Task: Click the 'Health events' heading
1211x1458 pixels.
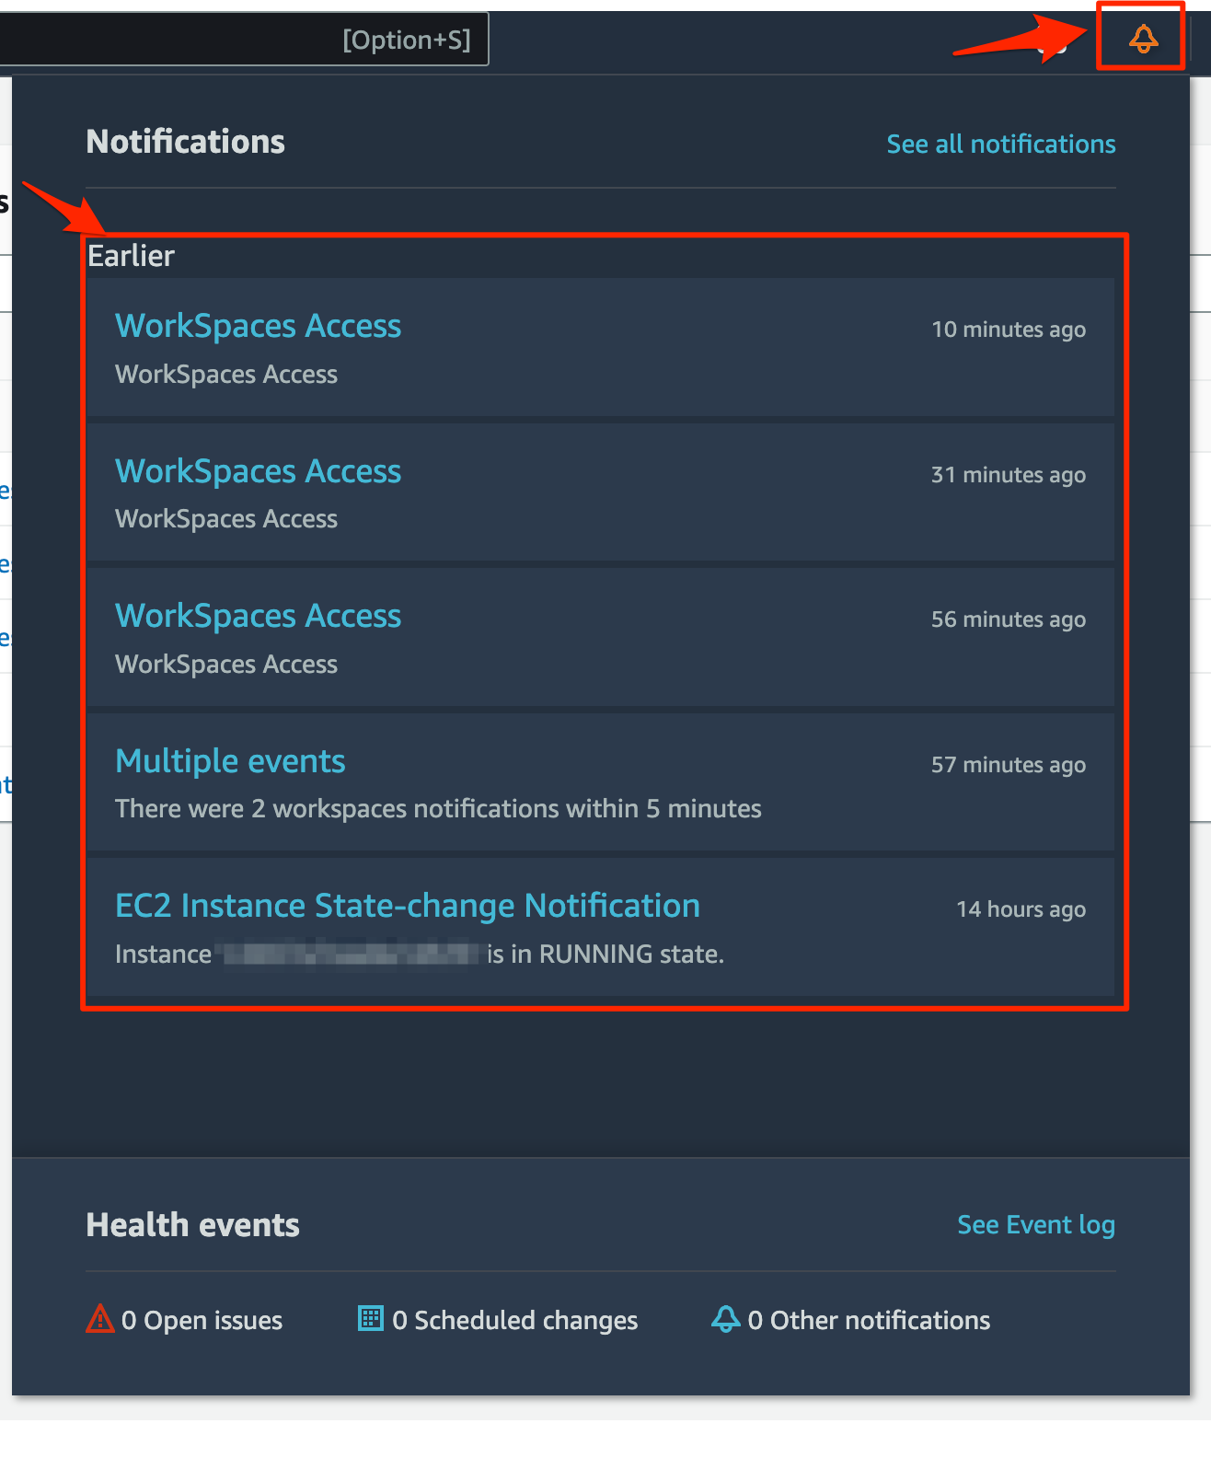Action: (x=192, y=1225)
